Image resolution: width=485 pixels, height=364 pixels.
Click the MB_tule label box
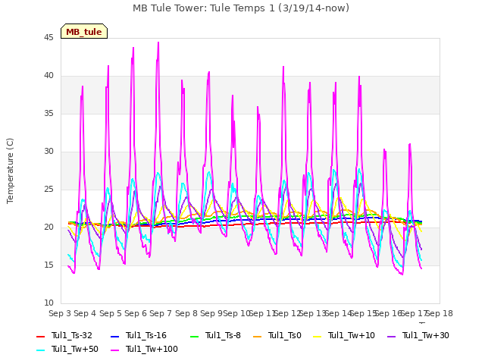(84, 32)
